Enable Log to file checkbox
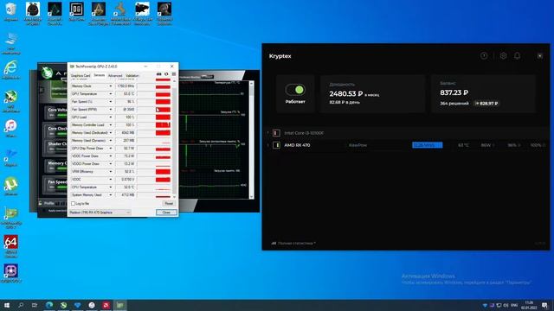This screenshot has width=554, height=311. point(73,204)
